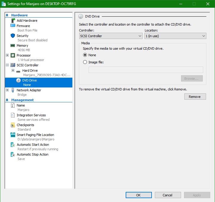Choose the Image file radio option
Image resolution: width=215 pixels, height=202 pixels.
(85, 62)
